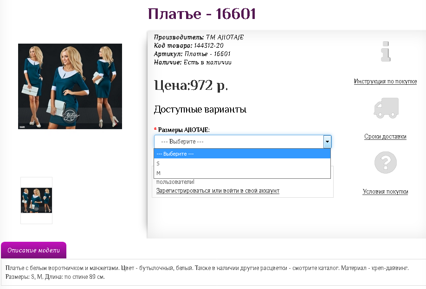426x289 pixels.
Task: Click the Доступные варианты heading
Action: pos(200,109)
